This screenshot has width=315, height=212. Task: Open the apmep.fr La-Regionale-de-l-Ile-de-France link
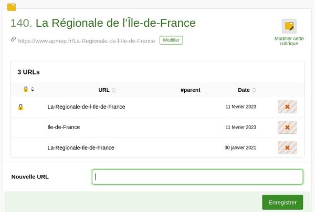click(x=87, y=40)
